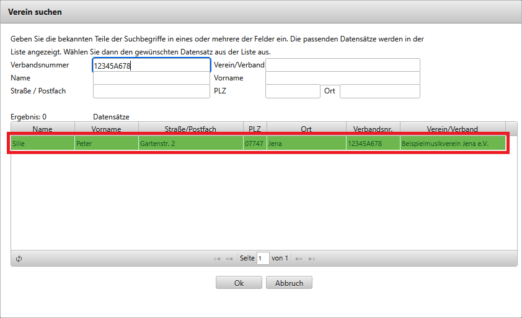Jump to the last results page

pos(311,259)
